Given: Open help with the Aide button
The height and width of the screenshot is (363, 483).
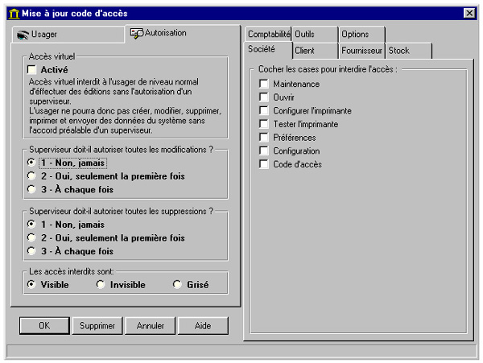Looking at the screenshot, I should point(203,326).
